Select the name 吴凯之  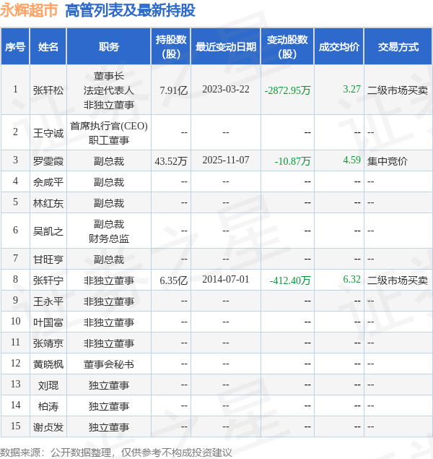tap(48, 231)
